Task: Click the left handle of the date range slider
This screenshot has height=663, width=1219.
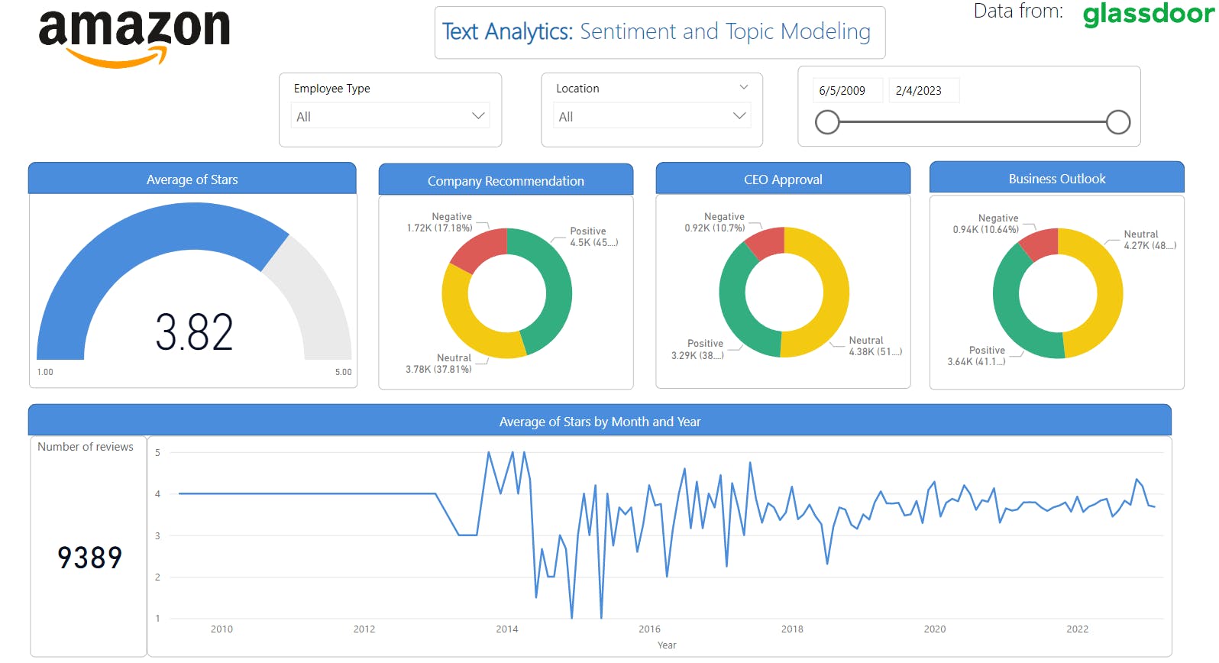Action: (827, 121)
